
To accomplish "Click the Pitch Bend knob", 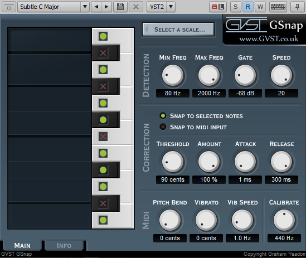I will coord(170,220).
